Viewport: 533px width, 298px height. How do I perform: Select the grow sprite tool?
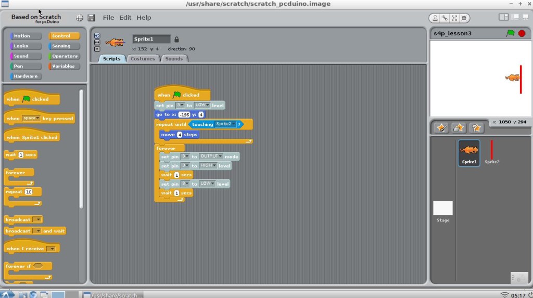pyautogui.click(x=454, y=18)
